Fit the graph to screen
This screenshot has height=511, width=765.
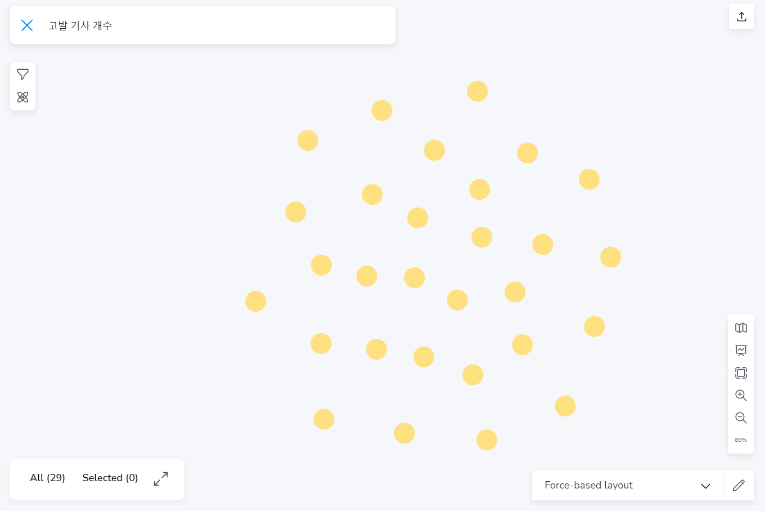coord(741,373)
